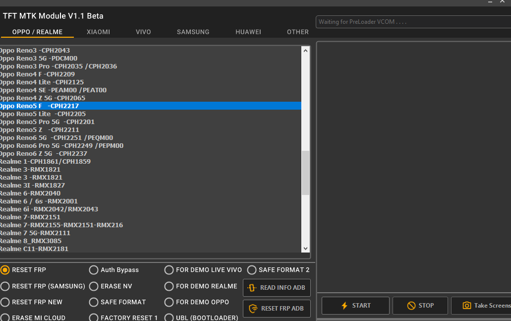Click the device list scroll up arrow
The width and height of the screenshot is (511, 321).
305,51
